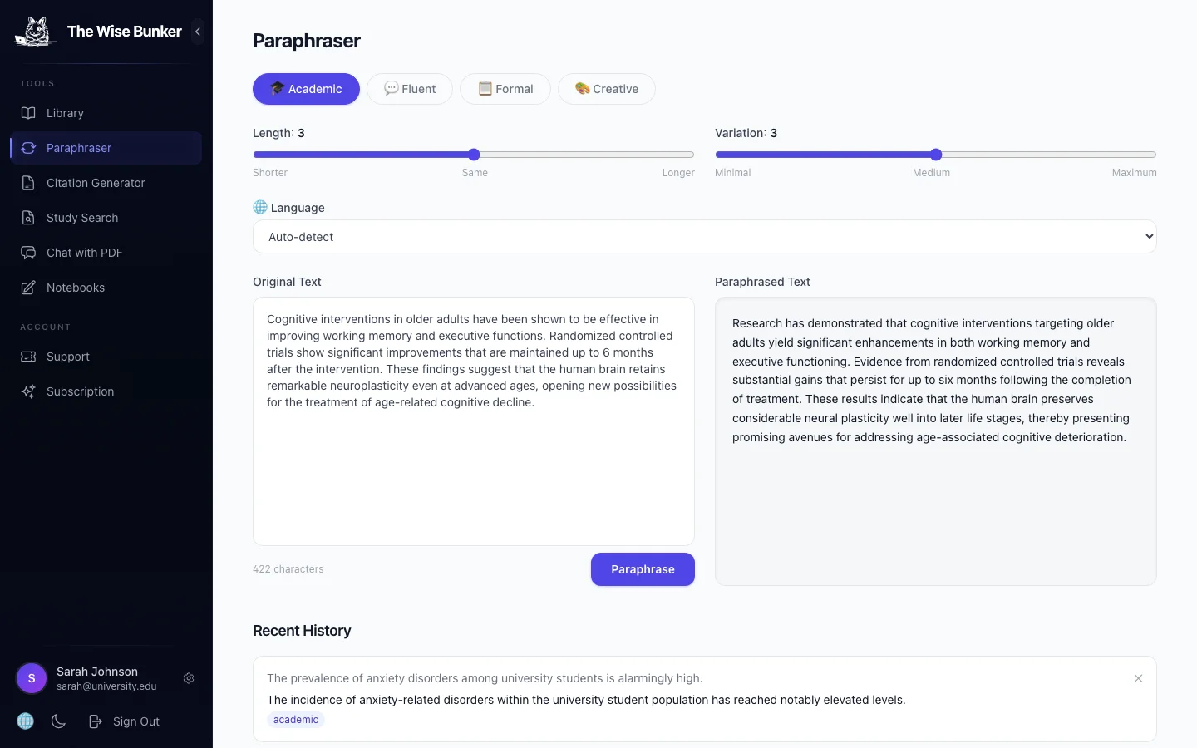The width and height of the screenshot is (1197, 748).
Task: Go to Paraphraser in the sidebar
Action: pyautogui.click(x=79, y=148)
